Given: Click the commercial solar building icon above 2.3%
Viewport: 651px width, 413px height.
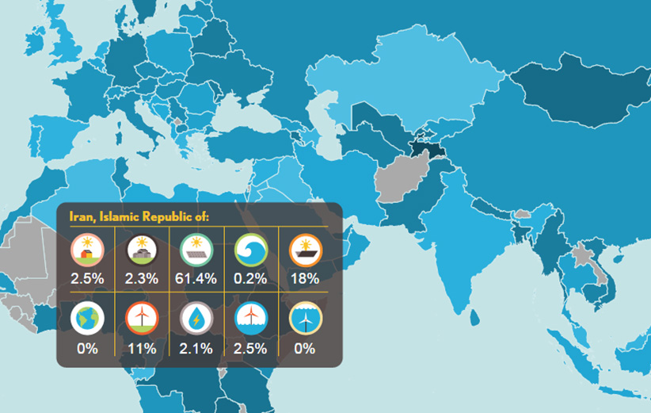Looking at the screenshot, I should click(x=142, y=250).
